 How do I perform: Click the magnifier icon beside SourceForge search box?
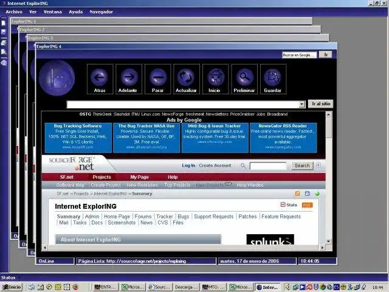pyautogui.click(x=243, y=165)
